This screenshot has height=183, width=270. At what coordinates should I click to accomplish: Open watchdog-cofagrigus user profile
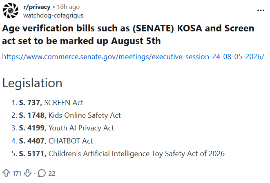coord(53,15)
